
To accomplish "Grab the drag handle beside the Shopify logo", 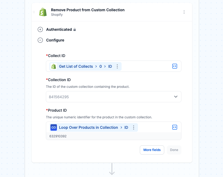I will (34, 12).
